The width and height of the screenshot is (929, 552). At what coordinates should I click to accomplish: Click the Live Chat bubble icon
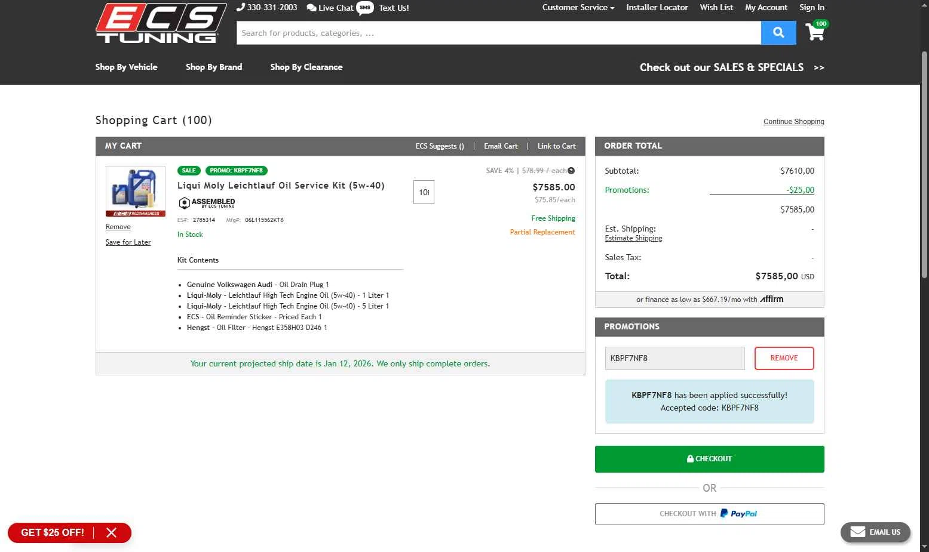[x=311, y=8]
